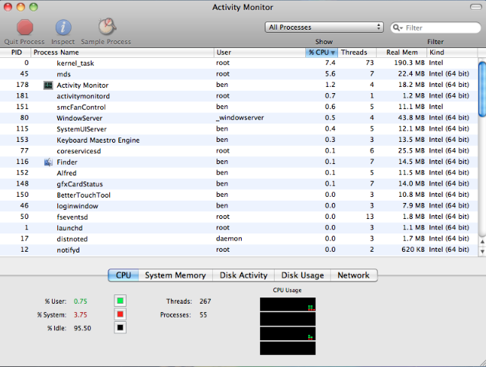486x367 pixels.
Task: Select the smcFanControl process
Action: 239,107
